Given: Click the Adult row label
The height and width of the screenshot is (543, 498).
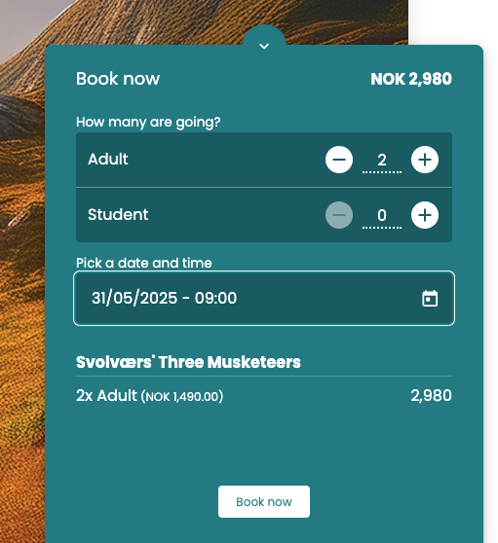Looking at the screenshot, I should click(108, 160).
